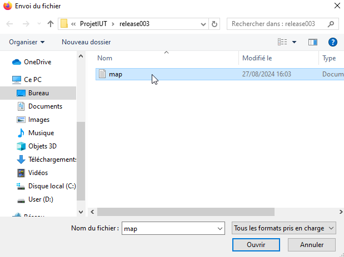Select OneDrive in the sidebar
Image resolution: width=344 pixels, height=257 pixels.
point(37,62)
